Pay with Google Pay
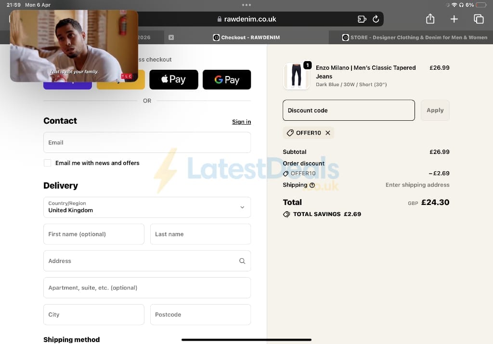Image resolution: width=493 pixels, height=344 pixels. click(x=227, y=79)
